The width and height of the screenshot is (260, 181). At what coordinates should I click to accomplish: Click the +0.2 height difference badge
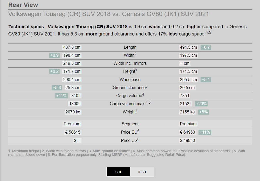pos(54,71)
